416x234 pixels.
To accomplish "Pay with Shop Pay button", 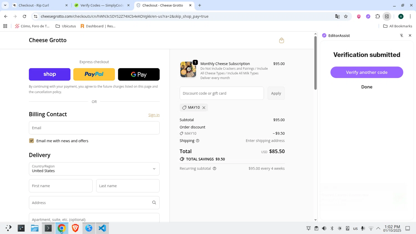I will [x=50, y=74].
